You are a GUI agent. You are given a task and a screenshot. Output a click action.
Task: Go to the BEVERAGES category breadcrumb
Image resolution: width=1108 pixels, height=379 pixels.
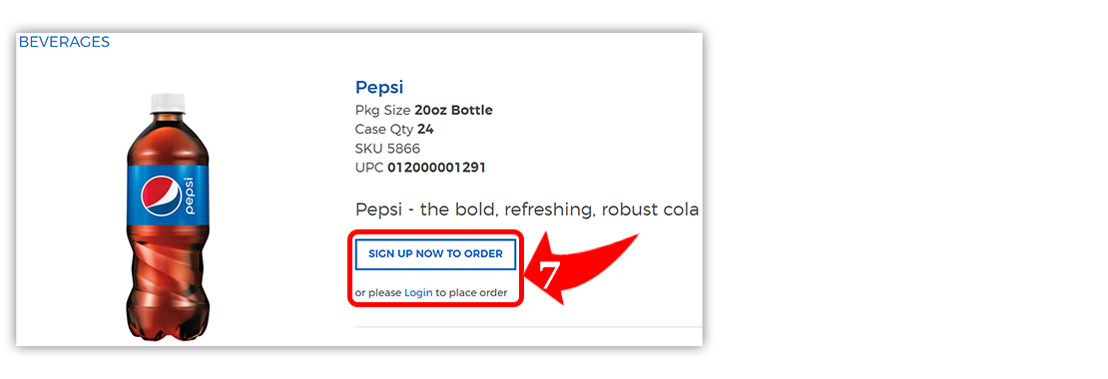click(64, 42)
